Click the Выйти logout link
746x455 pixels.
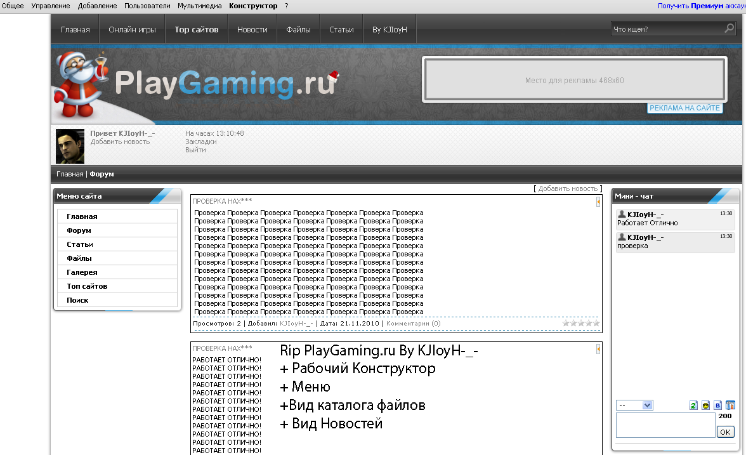(x=195, y=150)
